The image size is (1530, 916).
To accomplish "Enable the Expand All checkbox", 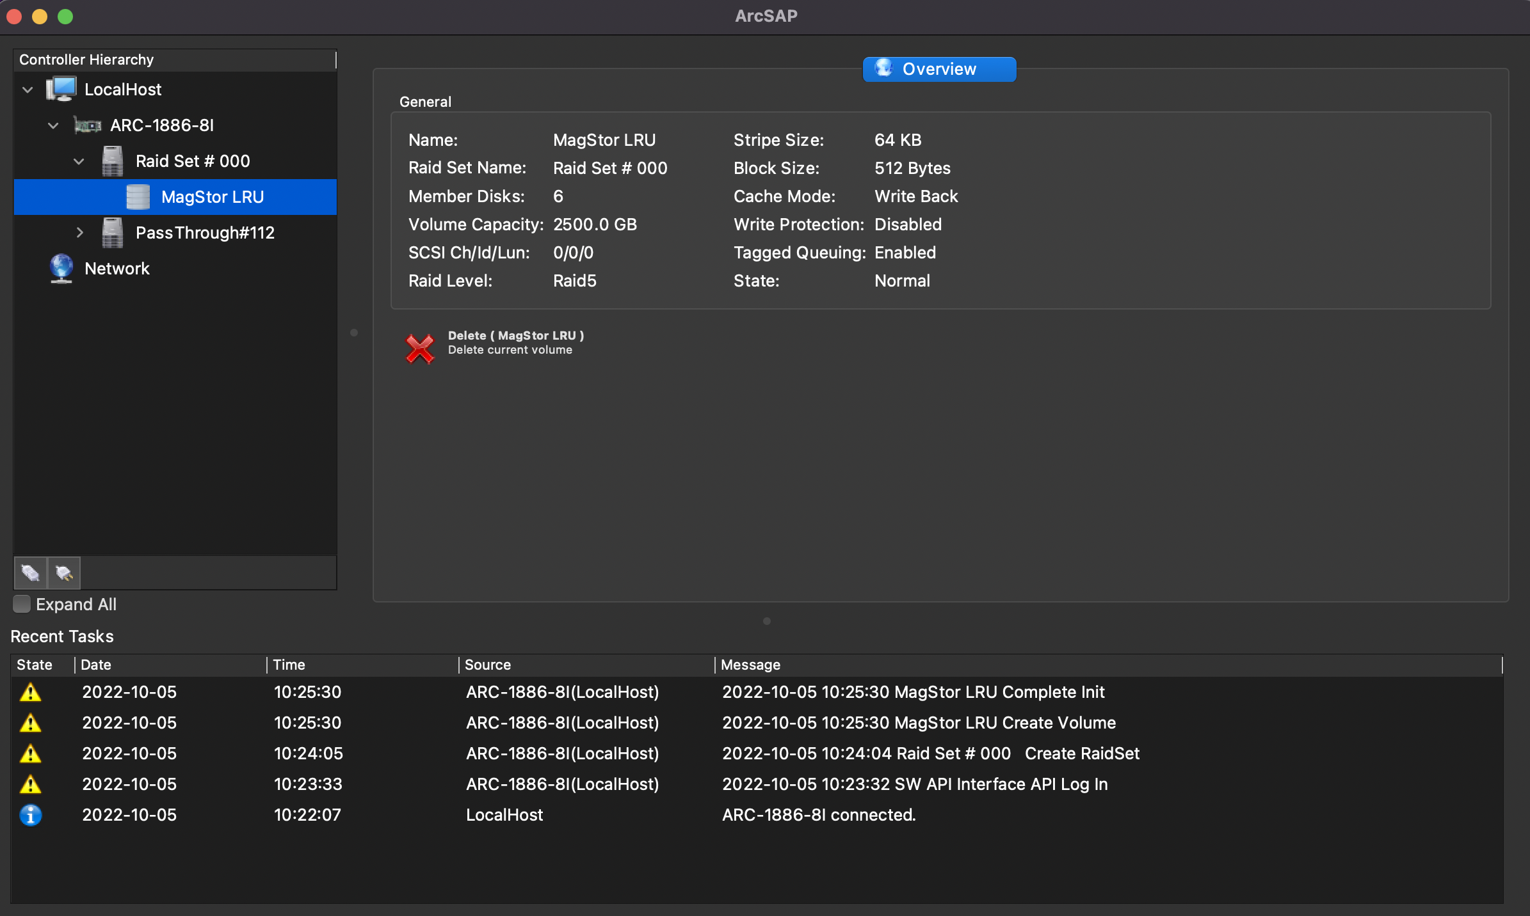I will tap(22, 604).
